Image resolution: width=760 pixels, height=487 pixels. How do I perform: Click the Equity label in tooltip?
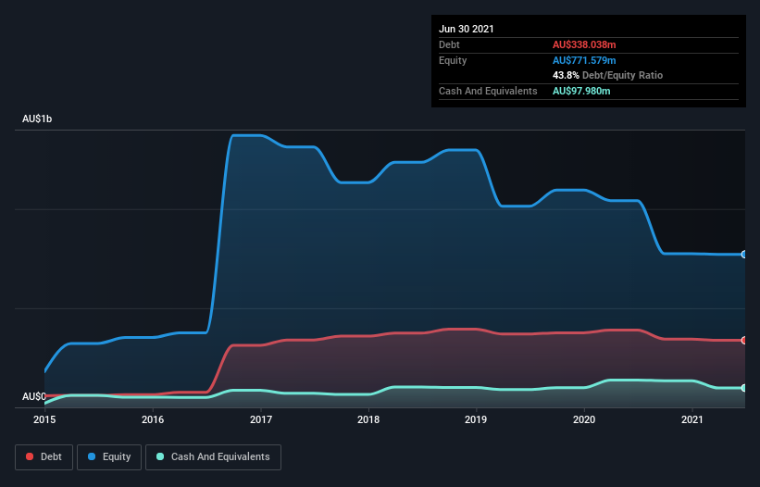(x=453, y=60)
